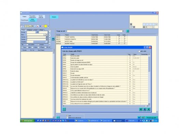Click the print icon in the top-right preview panel
Screen dimensions: 179x134
click(x=144, y=27)
